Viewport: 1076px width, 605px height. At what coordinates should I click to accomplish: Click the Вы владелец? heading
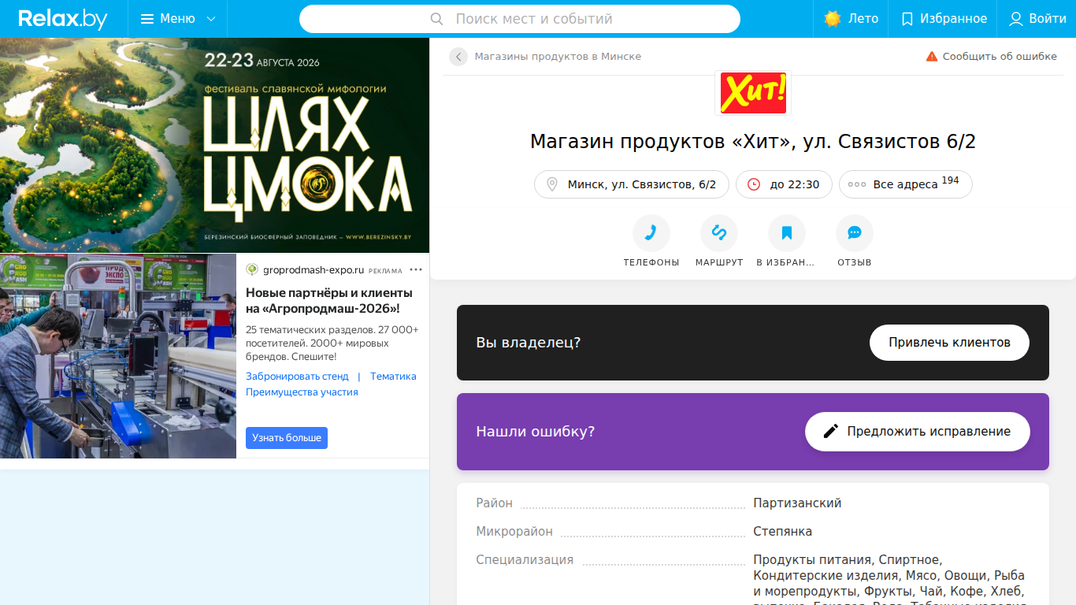coord(529,343)
